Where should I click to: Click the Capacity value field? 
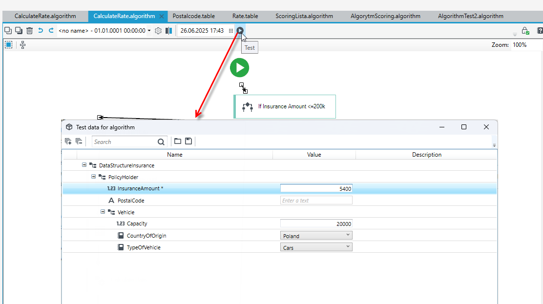click(x=316, y=223)
